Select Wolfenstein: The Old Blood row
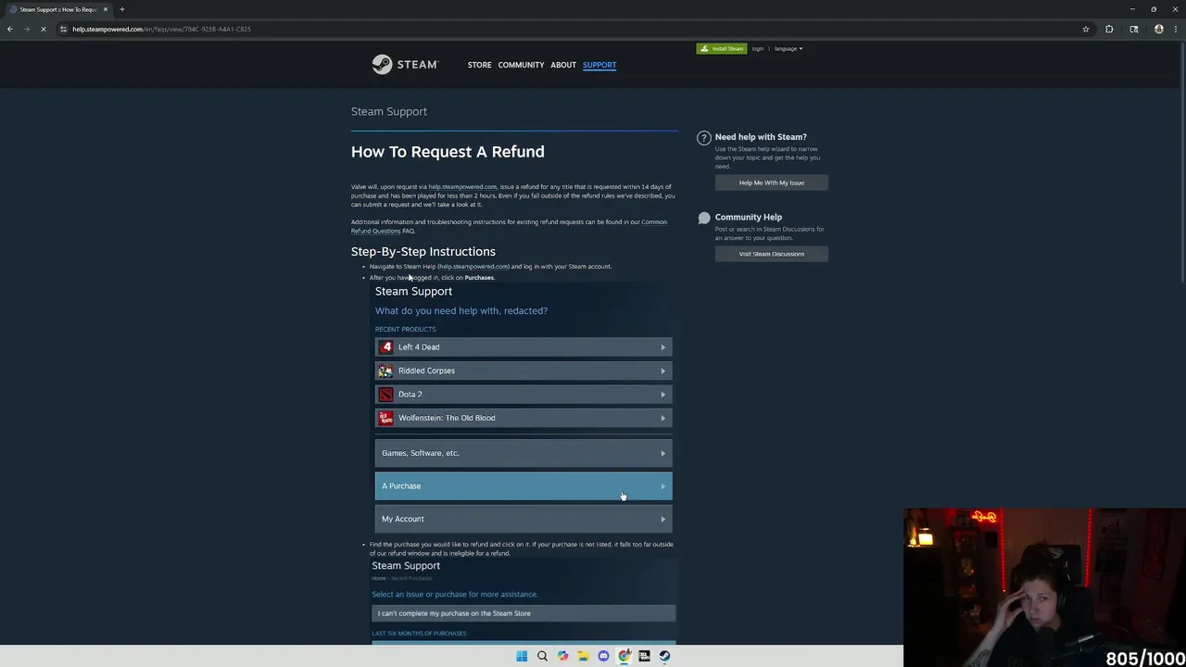 [x=524, y=418]
